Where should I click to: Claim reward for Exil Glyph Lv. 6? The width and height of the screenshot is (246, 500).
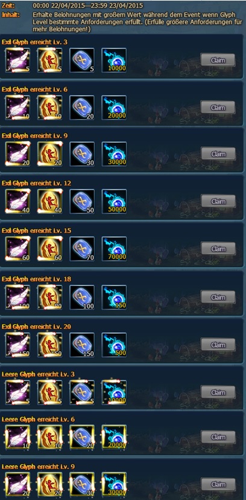tap(218, 108)
